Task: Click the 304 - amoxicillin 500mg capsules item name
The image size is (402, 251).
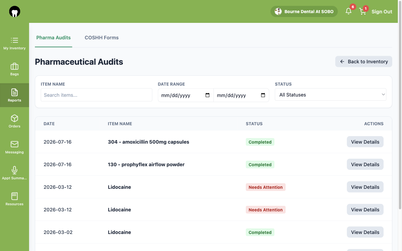Action: pyautogui.click(x=149, y=142)
